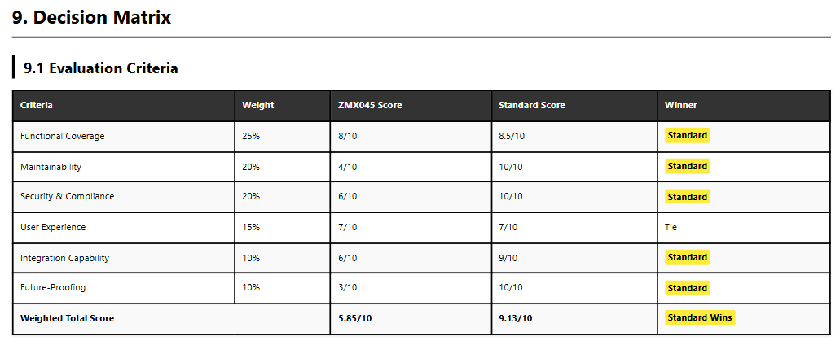
Task: Click the Standard Score column header
Action: click(532, 105)
